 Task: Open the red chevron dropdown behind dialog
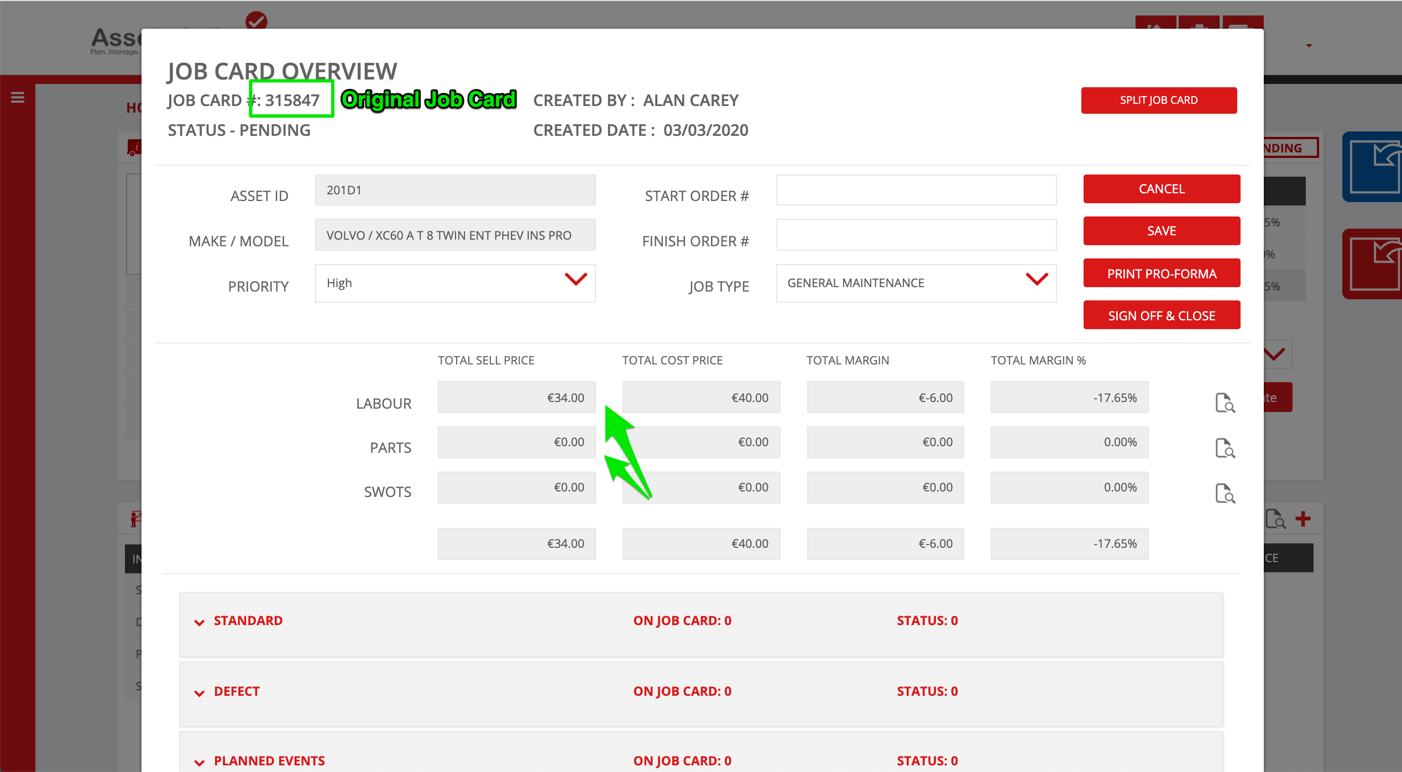tap(1275, 354)
